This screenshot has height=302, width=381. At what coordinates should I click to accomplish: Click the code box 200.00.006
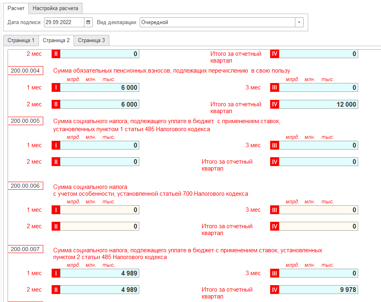pos(25,186)
